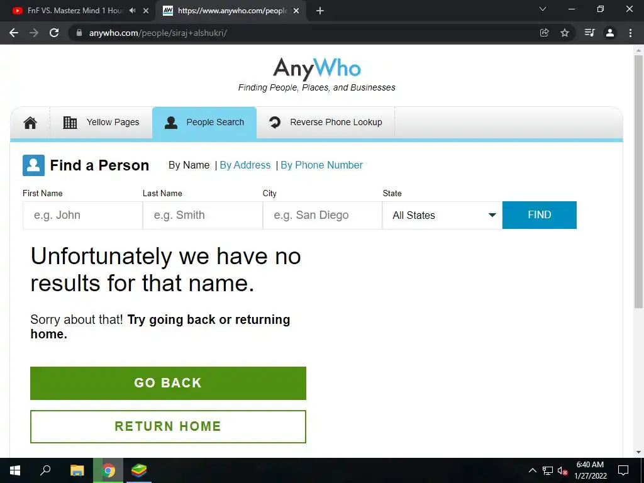This screenshot has height=483, width=644.
Task: Open Chrome three-dot menu
Action: (x=630, y=33)
